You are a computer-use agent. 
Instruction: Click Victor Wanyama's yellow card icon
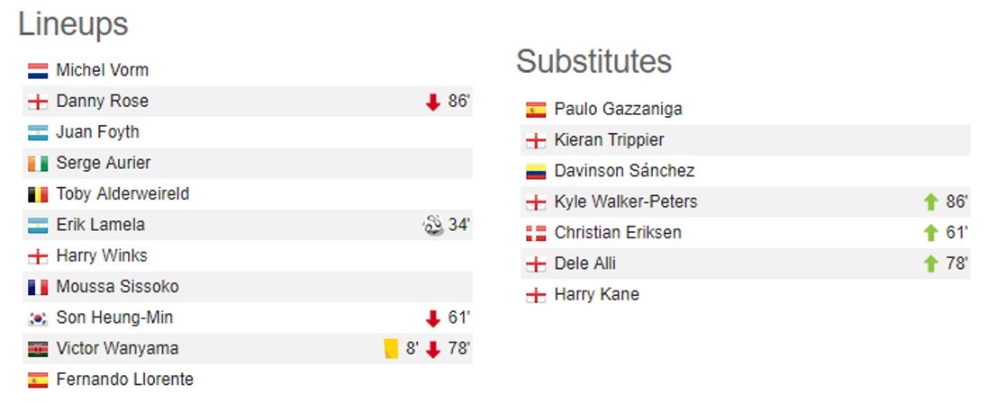(391, 349)
